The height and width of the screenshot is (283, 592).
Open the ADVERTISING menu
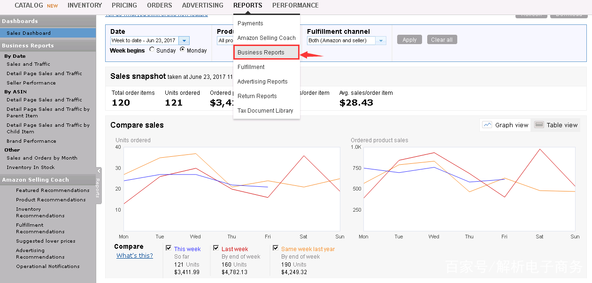point(203,6)
